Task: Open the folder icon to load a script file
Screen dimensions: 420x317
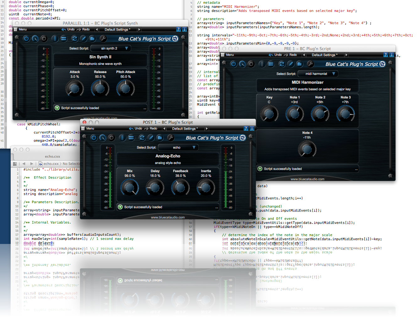Action: [x=160, y=138]
